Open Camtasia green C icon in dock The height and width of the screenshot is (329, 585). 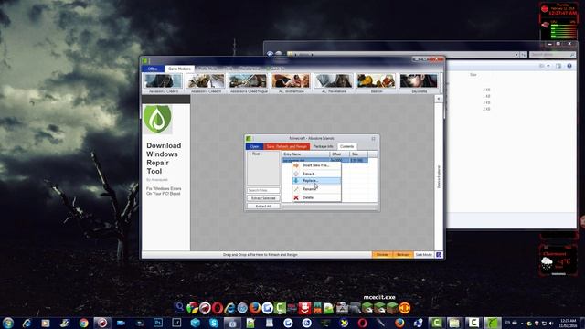coord(281,308)
